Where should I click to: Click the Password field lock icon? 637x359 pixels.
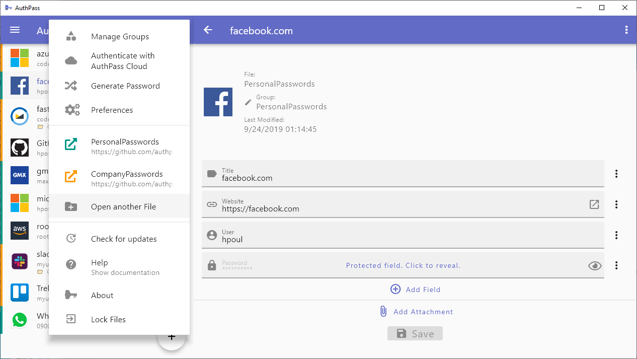[212, 265]
